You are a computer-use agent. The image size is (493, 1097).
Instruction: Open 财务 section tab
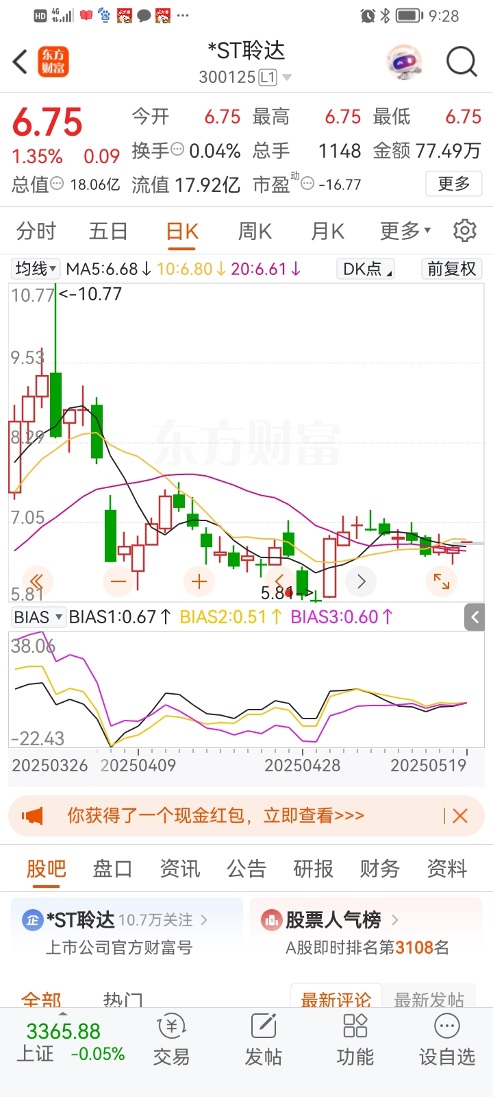pos(379,869)
